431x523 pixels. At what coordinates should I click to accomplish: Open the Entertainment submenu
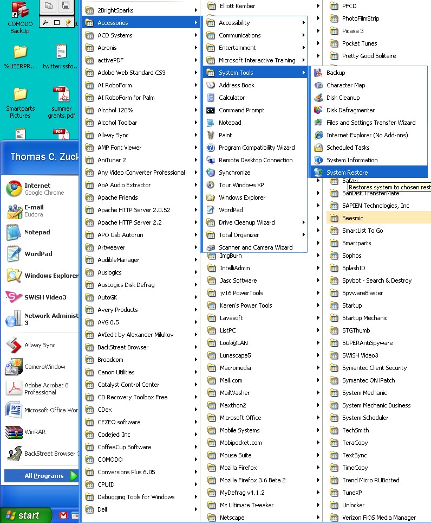click(255, 48)
